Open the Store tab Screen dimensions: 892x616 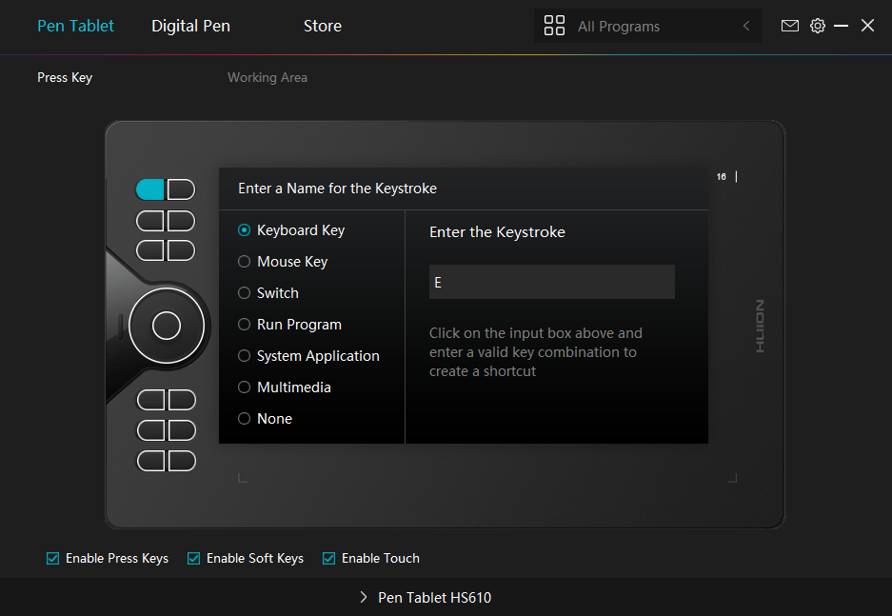(322, 26)
